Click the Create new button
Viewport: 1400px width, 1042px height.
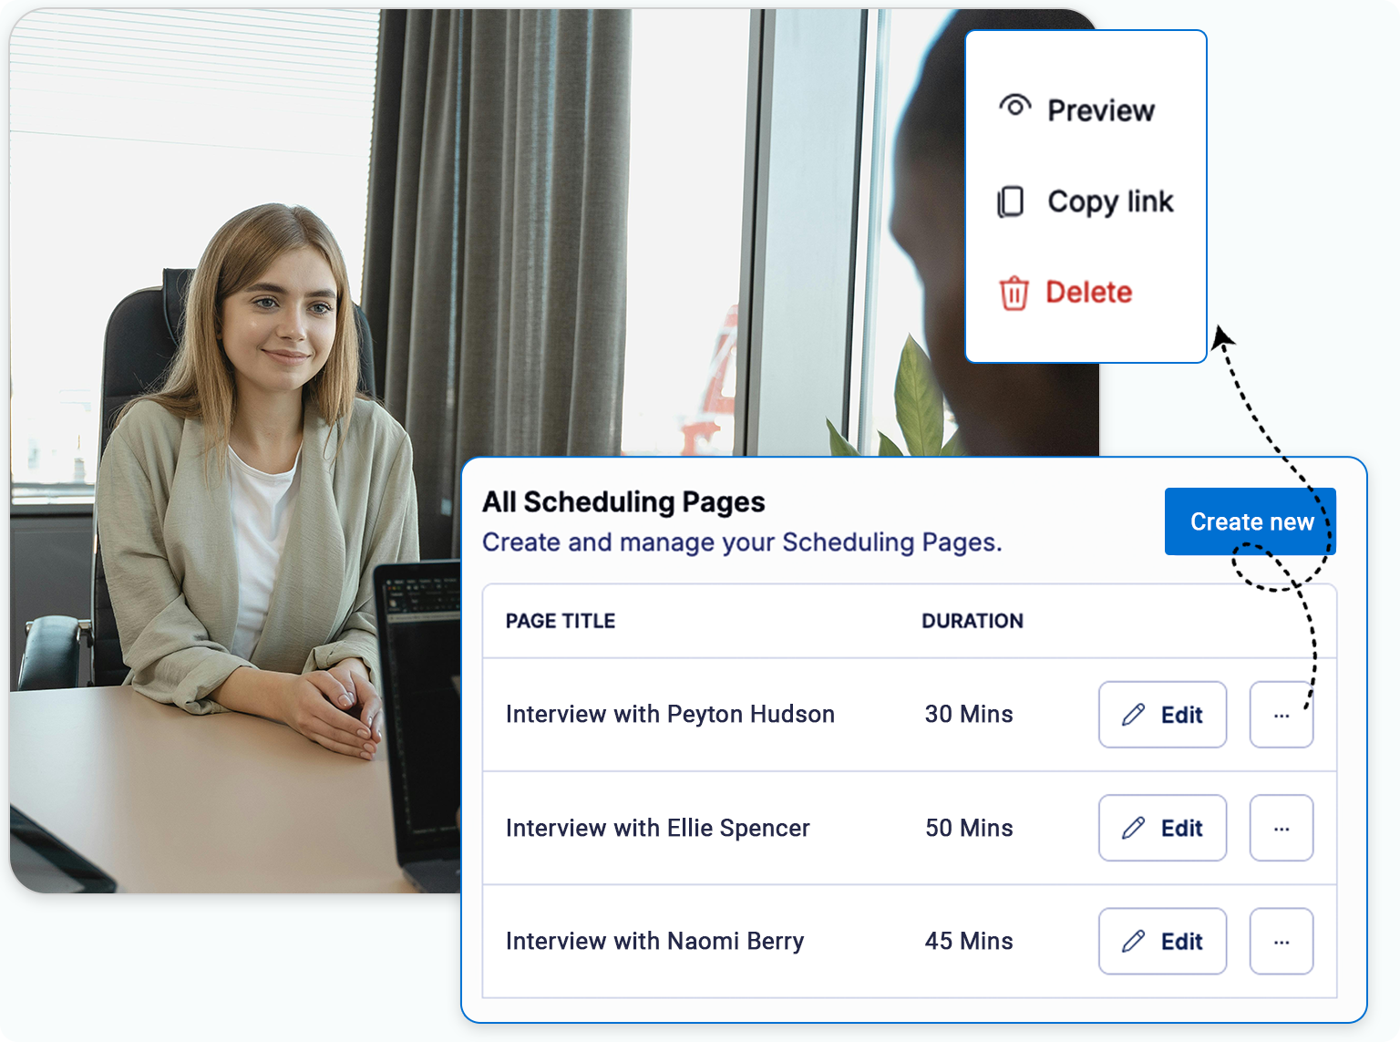click(x=1250, y=521)
